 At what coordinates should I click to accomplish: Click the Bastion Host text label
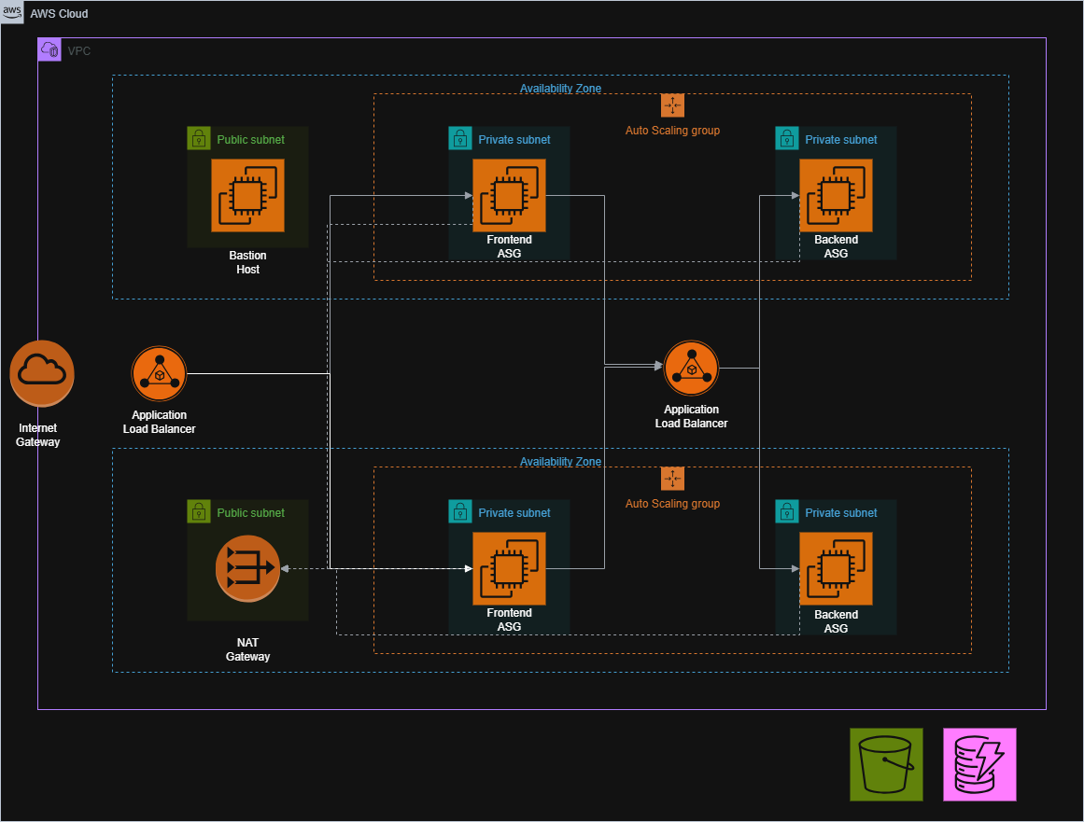(247, 262)
